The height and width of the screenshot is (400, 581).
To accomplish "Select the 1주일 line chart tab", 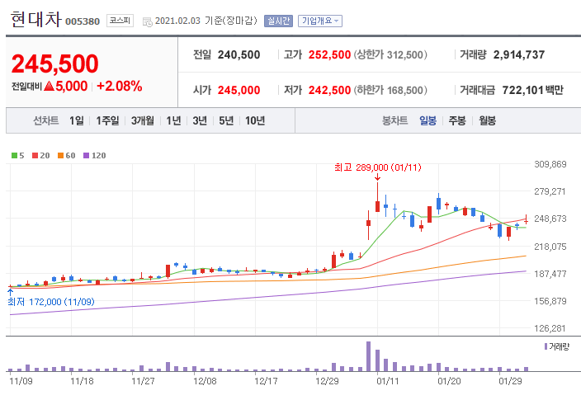I will [x=107, y=120].
